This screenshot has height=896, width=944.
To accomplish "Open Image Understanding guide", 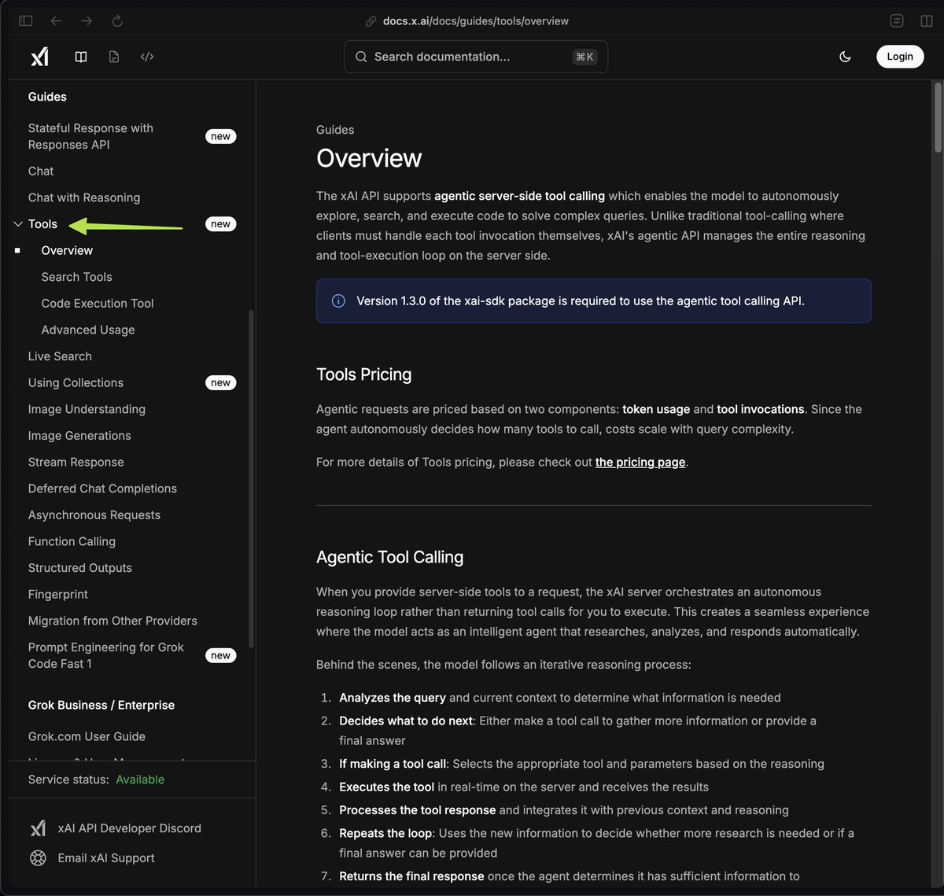I will [x=87, y=409].
